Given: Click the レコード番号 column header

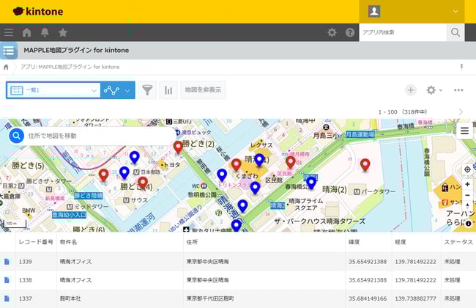Looking at the screenshot, I should pos(36,242).
